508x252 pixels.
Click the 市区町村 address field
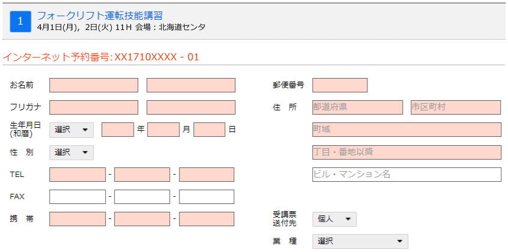[x=456, y=107]
